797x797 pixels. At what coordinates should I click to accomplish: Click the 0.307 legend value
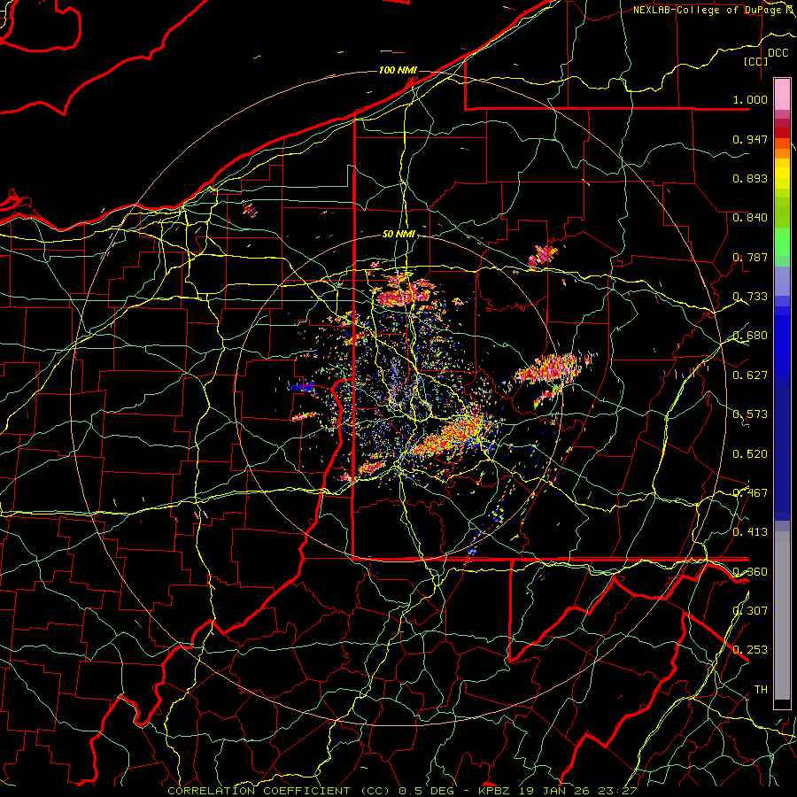pyautogui.click(x=750, y=610)
